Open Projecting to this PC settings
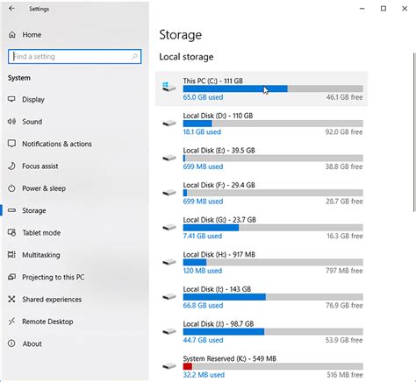Screen dimensions: 416x382 coord(54,277)
